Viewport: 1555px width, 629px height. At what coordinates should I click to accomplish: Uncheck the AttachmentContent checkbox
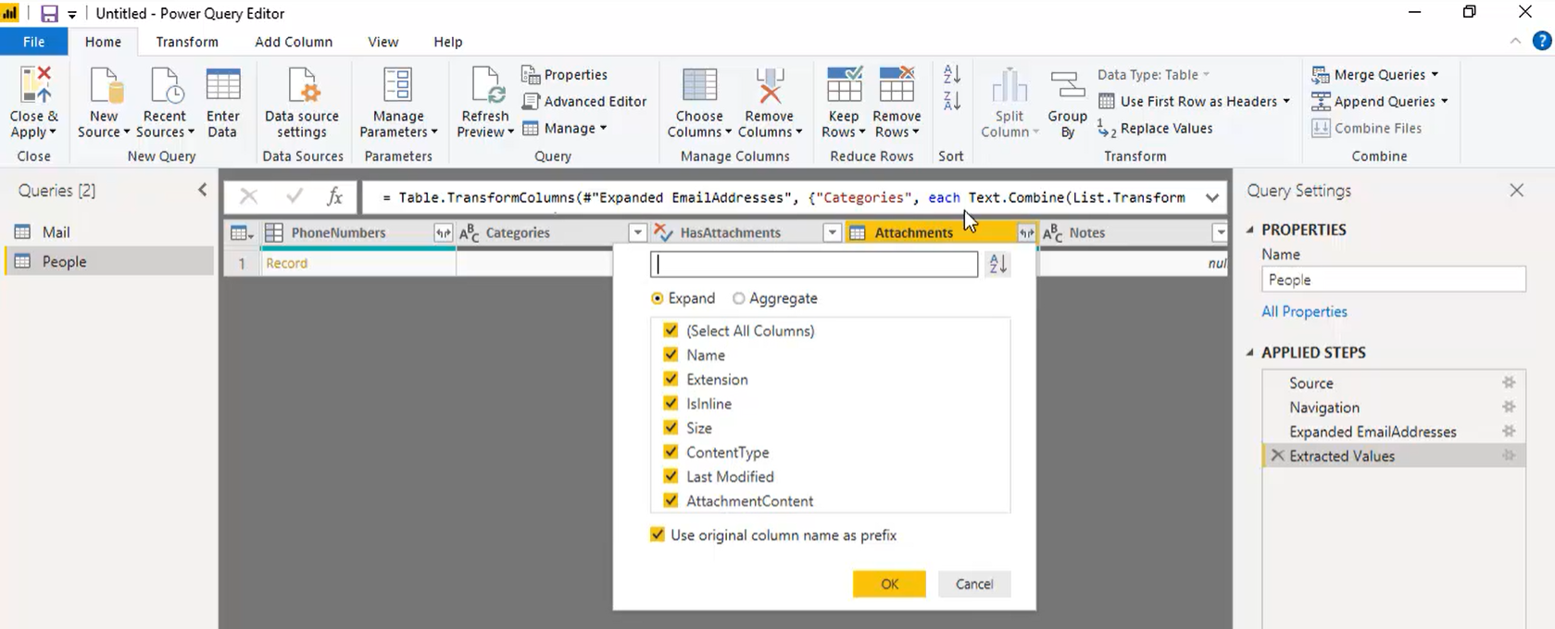click(x=671, y=500)
